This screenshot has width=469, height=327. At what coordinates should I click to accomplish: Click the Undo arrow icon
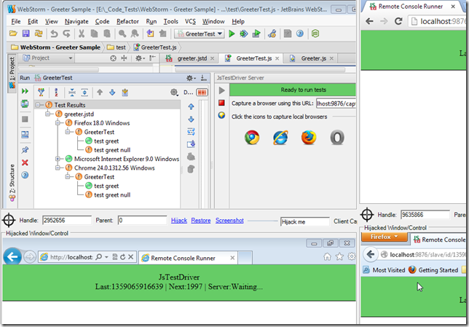54,34
